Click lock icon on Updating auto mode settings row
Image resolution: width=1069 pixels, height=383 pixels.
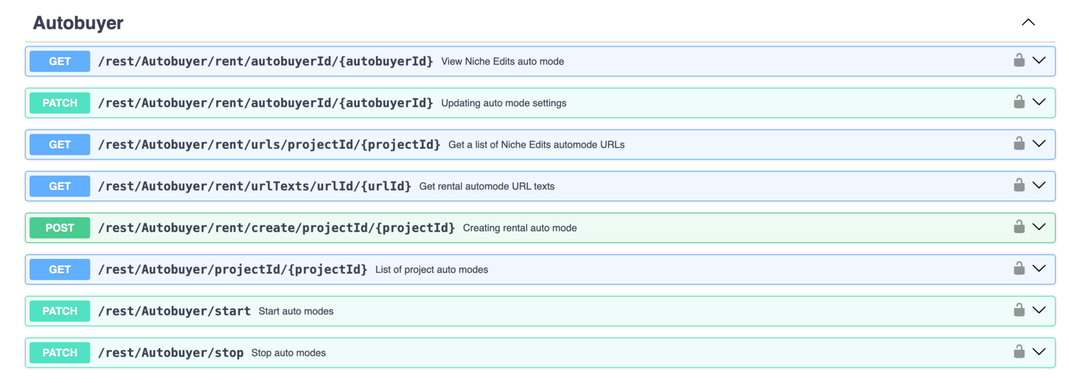pyautogui.click(x=1019, y=102)
